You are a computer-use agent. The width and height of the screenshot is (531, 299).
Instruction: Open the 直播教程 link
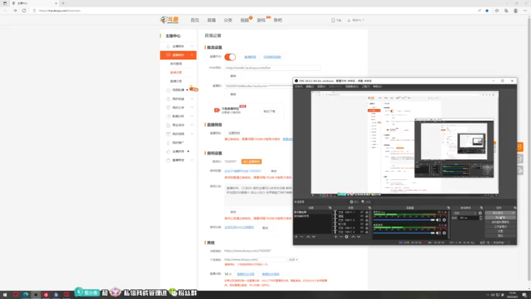(250, 57)
